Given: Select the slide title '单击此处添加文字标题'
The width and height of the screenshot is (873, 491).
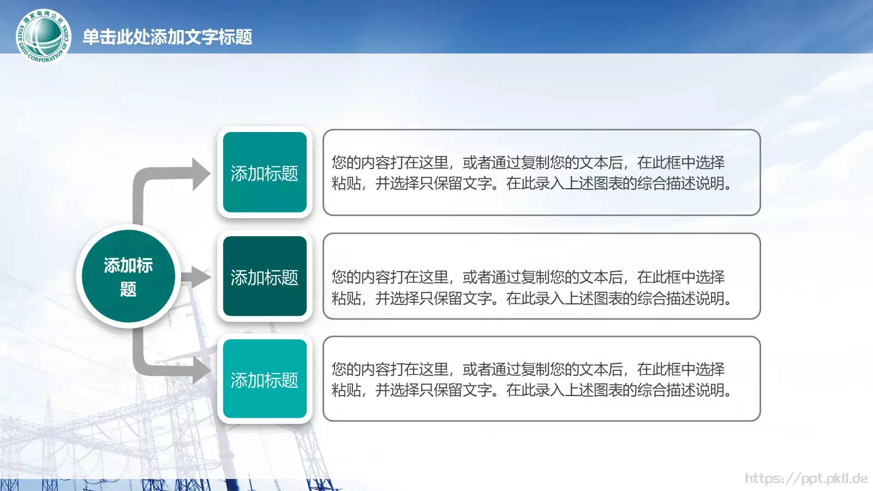Looking at the screenshot, I should coord(168,37).
